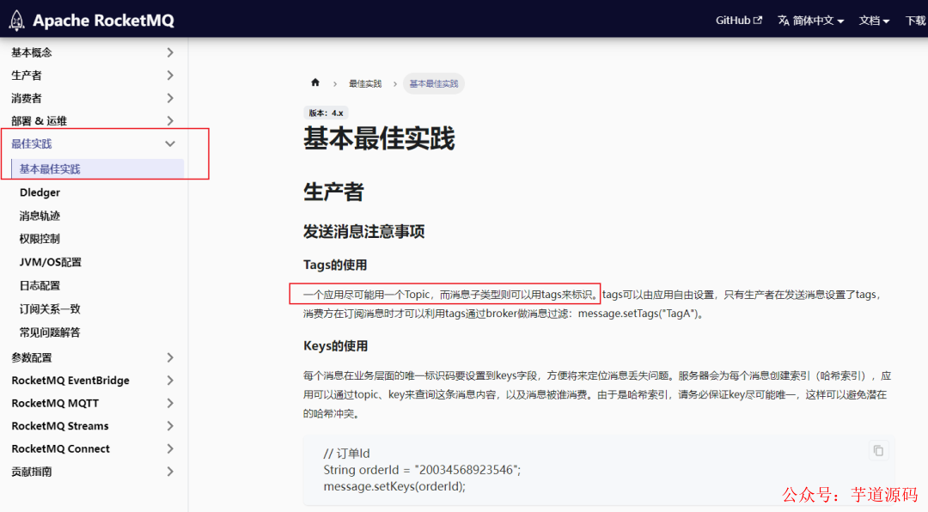928x512 pixels.
Task: Expand the 生产者 sidebar chevron
Action: (x=170, y=76)
